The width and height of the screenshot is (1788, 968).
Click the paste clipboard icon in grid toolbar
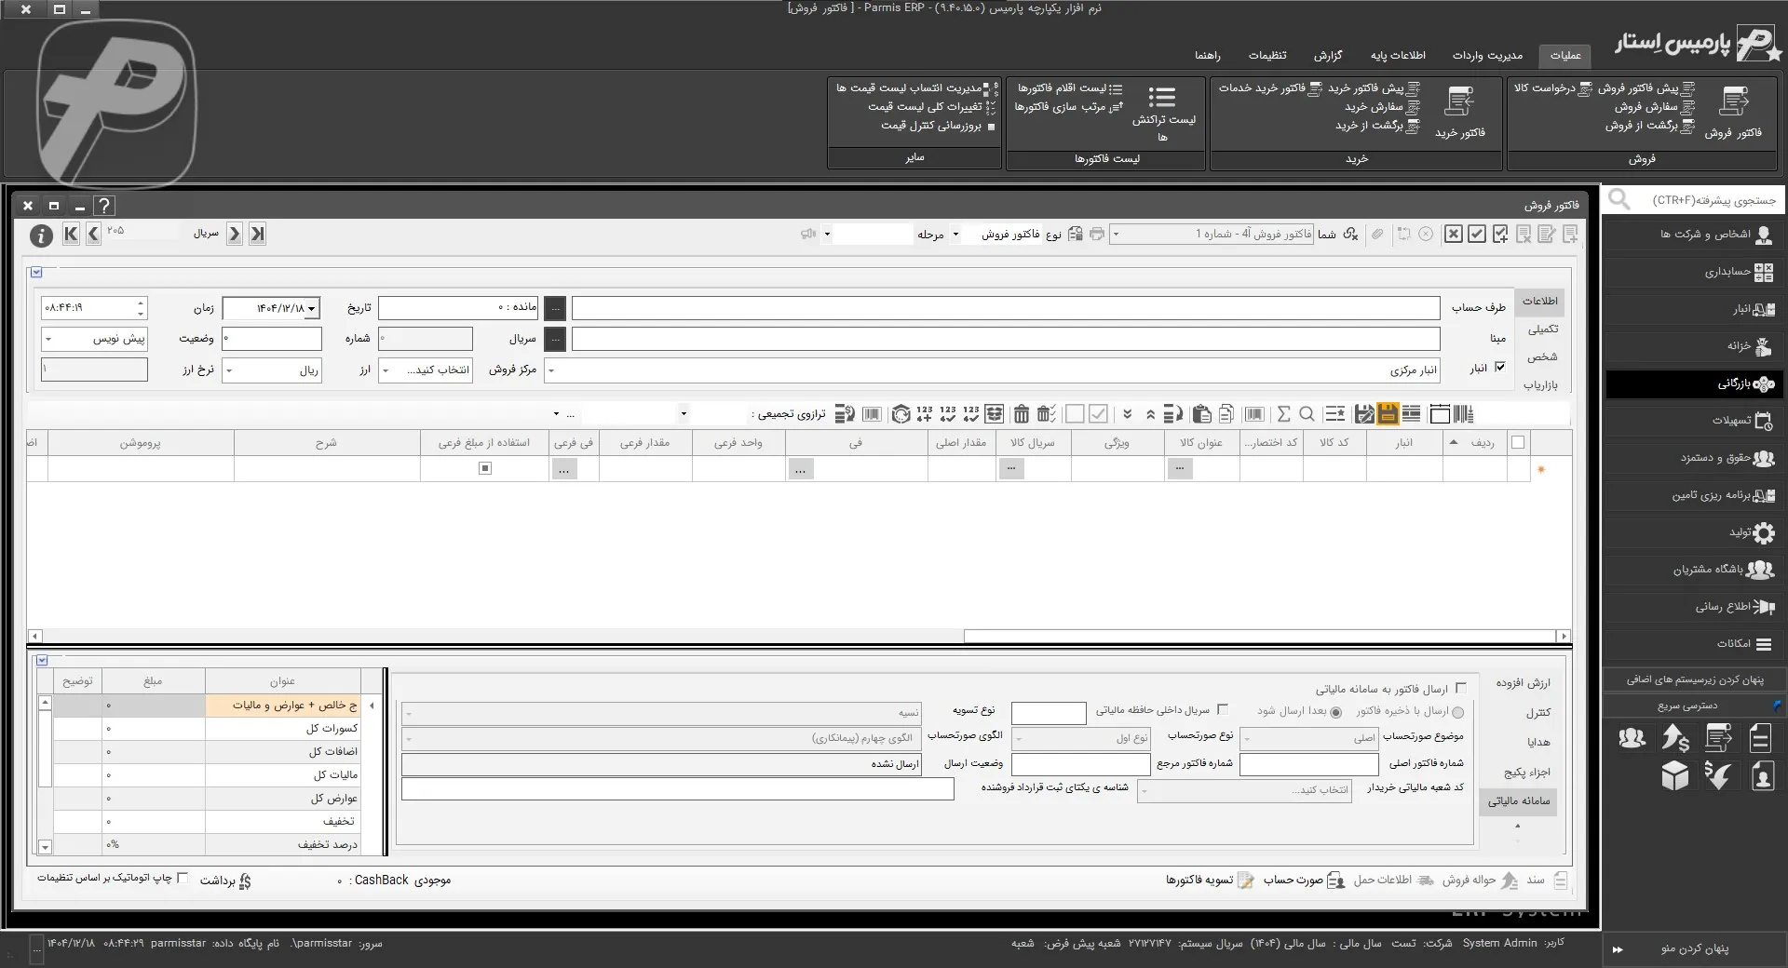coord(1201,414)
